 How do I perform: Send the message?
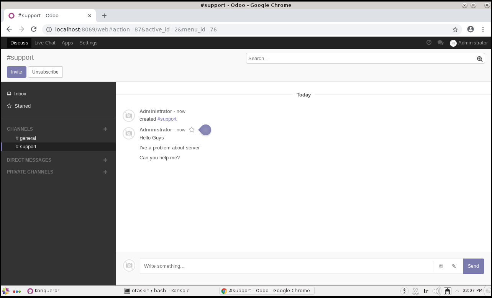coord(473,266)
